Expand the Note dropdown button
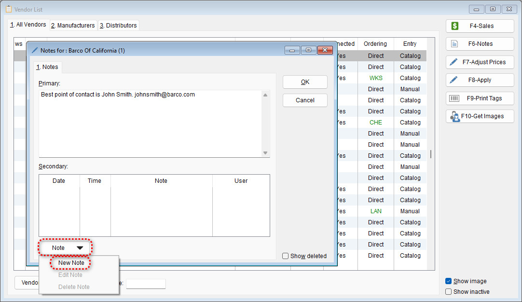The width and height of the screenshot is (522, 302). pos(65,248)
